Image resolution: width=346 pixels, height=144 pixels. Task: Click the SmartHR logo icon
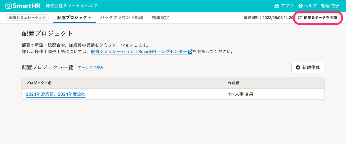9,6
